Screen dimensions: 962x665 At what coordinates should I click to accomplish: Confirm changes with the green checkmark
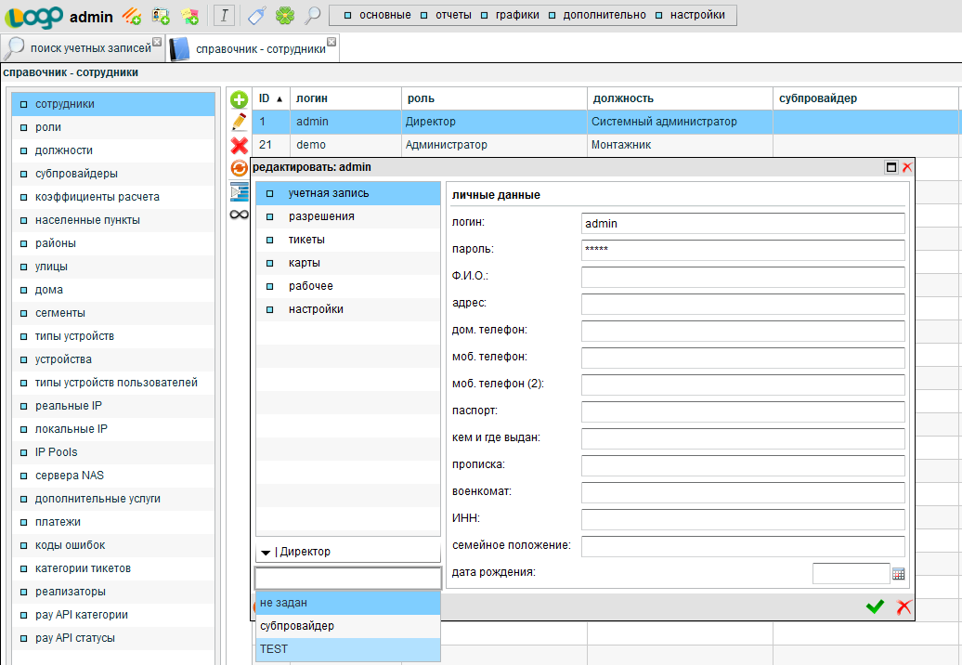874,606
